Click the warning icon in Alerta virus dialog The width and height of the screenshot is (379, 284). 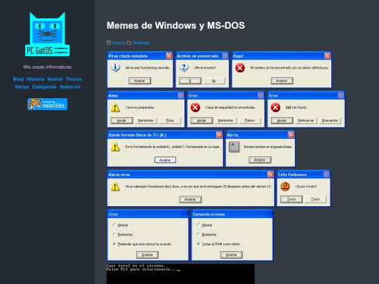click(x=115, y=187)
